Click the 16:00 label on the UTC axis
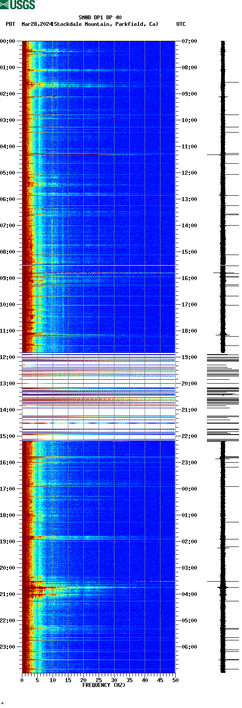Viewport: 242px width, 708px height. point(189,278)
